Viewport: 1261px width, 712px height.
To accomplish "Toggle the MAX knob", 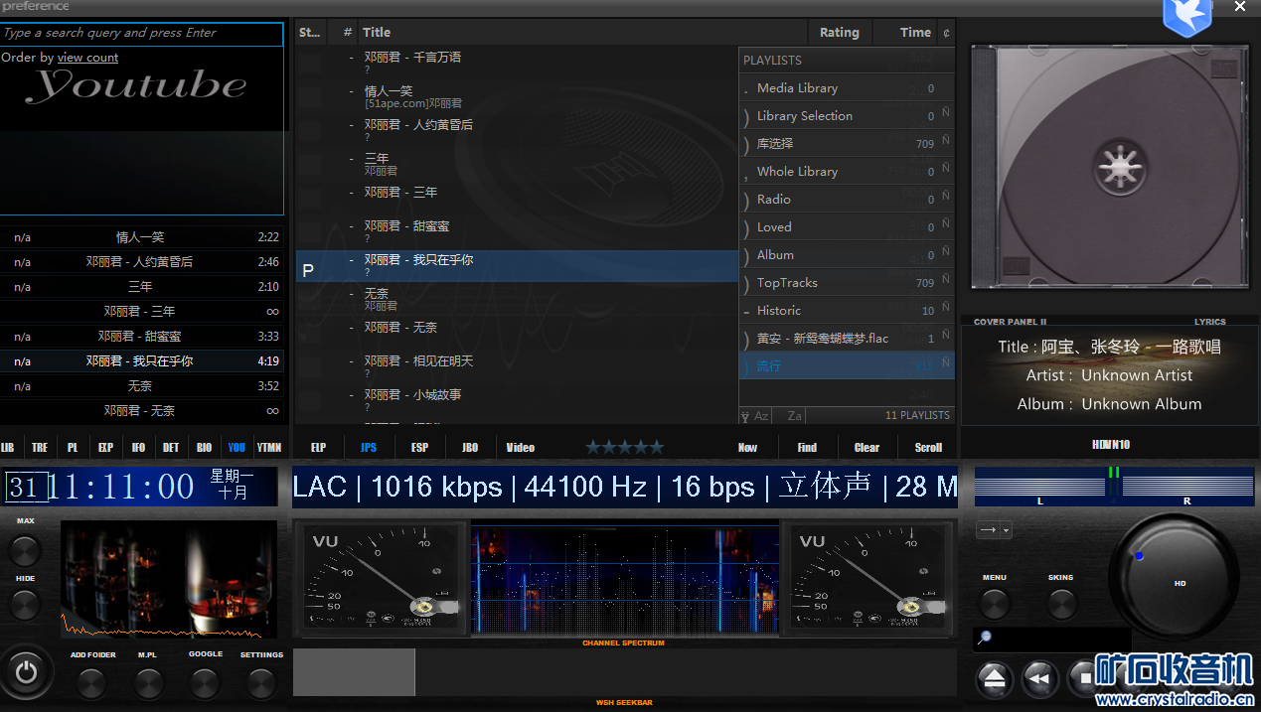I will 25,550.
